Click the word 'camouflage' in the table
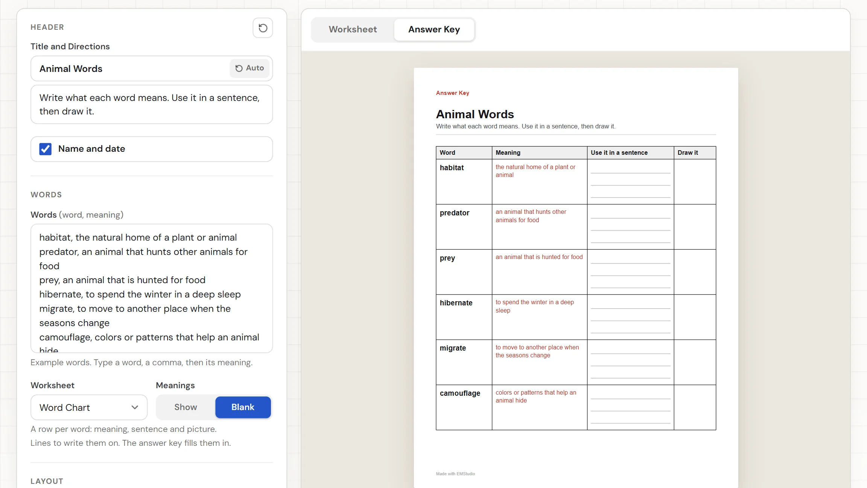Image resolution: width=867 pixels, height=488 pixels. [x=460, y=393]
